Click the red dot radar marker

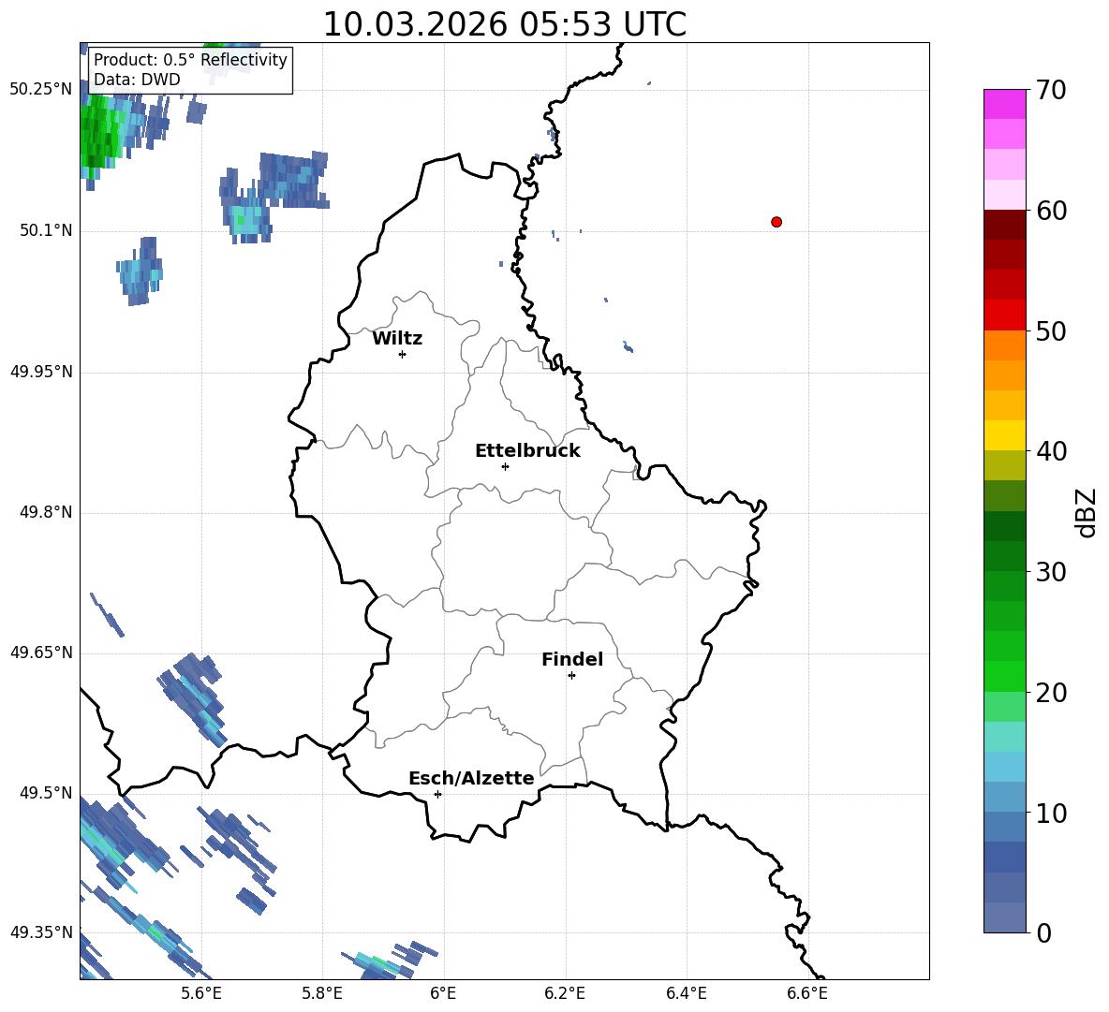[776, 222]
